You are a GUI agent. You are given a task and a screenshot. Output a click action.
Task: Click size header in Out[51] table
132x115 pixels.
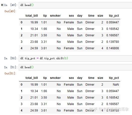coord(100,78)
